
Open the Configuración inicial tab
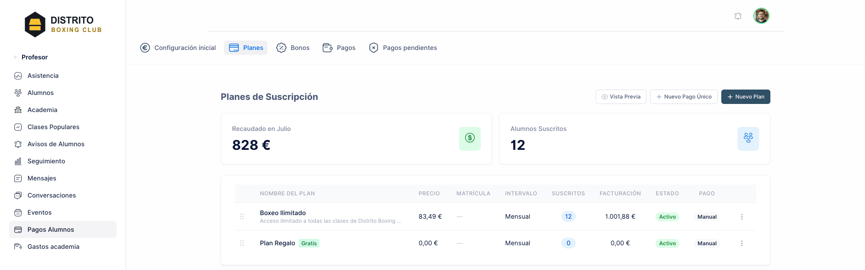[178, 48]
